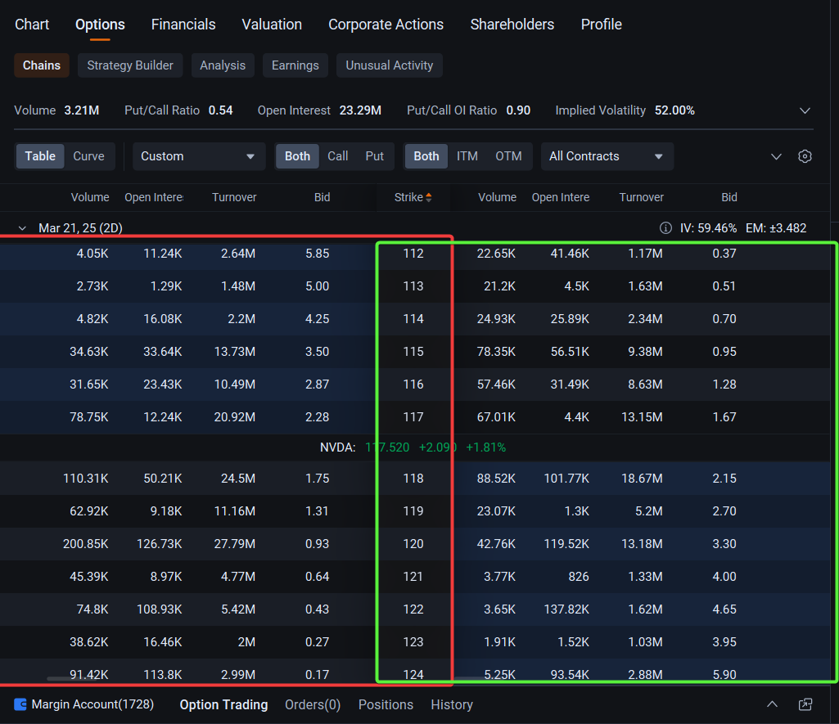
Task: Click the calls Volume column header
Action: [x=90, y=197]
